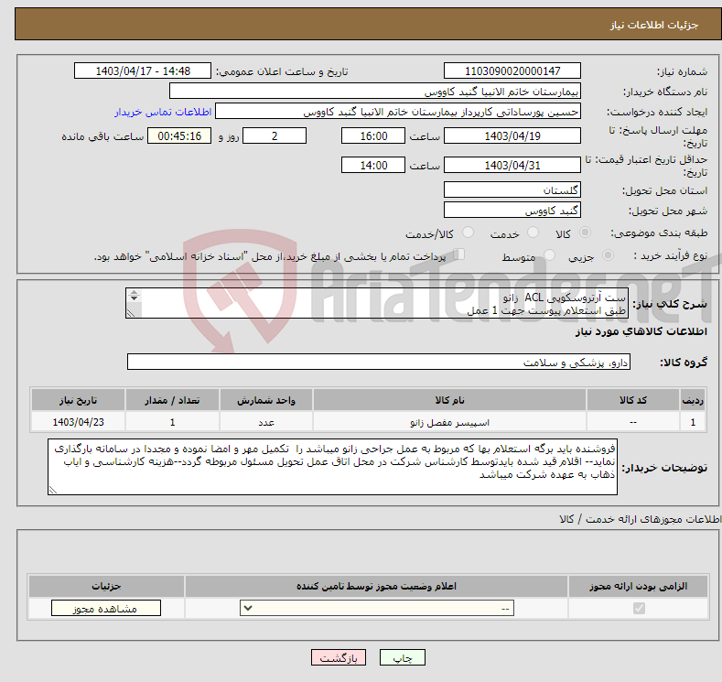Click the ردیف column header
Viewport: 722px width, 682px height.
(693, 400)
